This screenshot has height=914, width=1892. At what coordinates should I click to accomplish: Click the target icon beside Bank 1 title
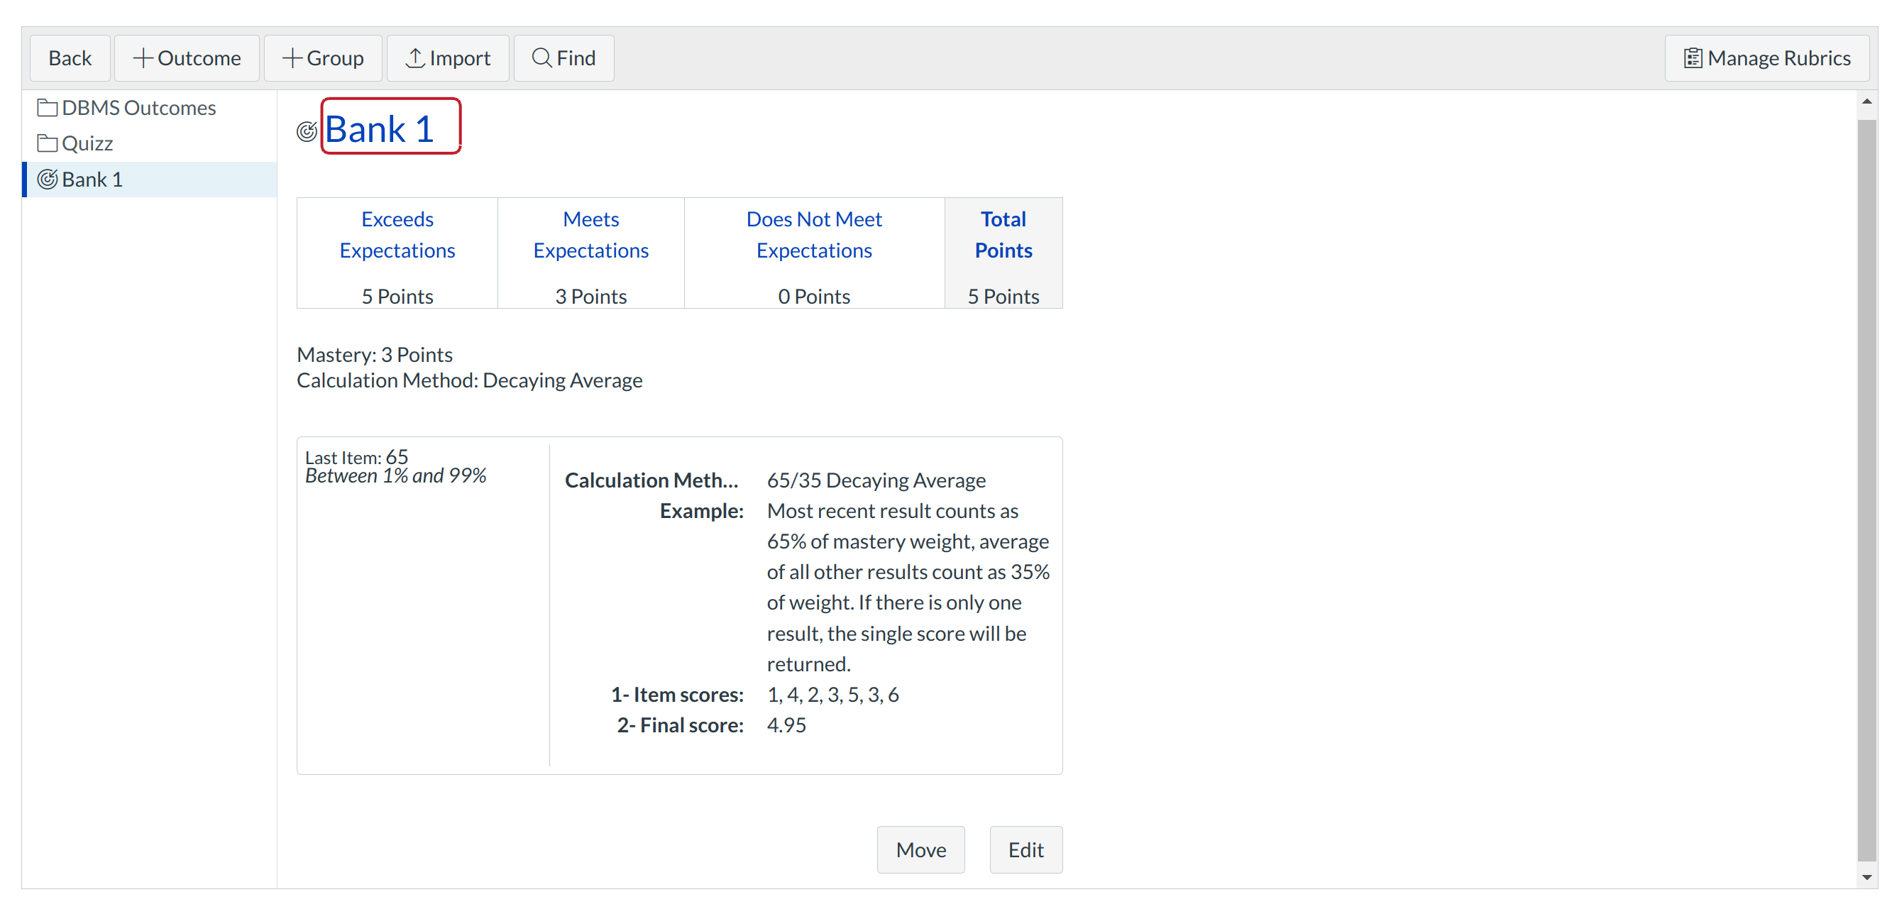pyautogui.click(x=307, y=131)
